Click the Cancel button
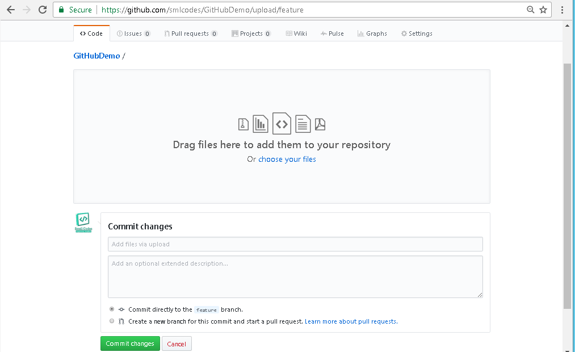The height and width of the screenshot is (352, 575). [x=177, y=344]
